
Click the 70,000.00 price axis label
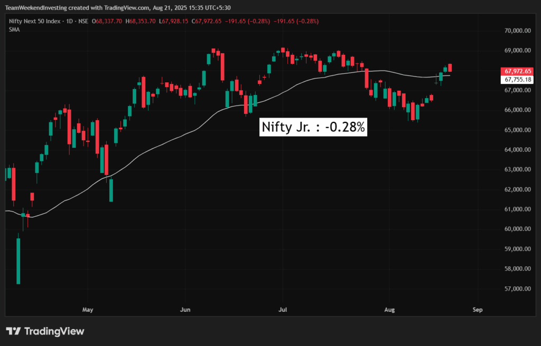[518, 31]
